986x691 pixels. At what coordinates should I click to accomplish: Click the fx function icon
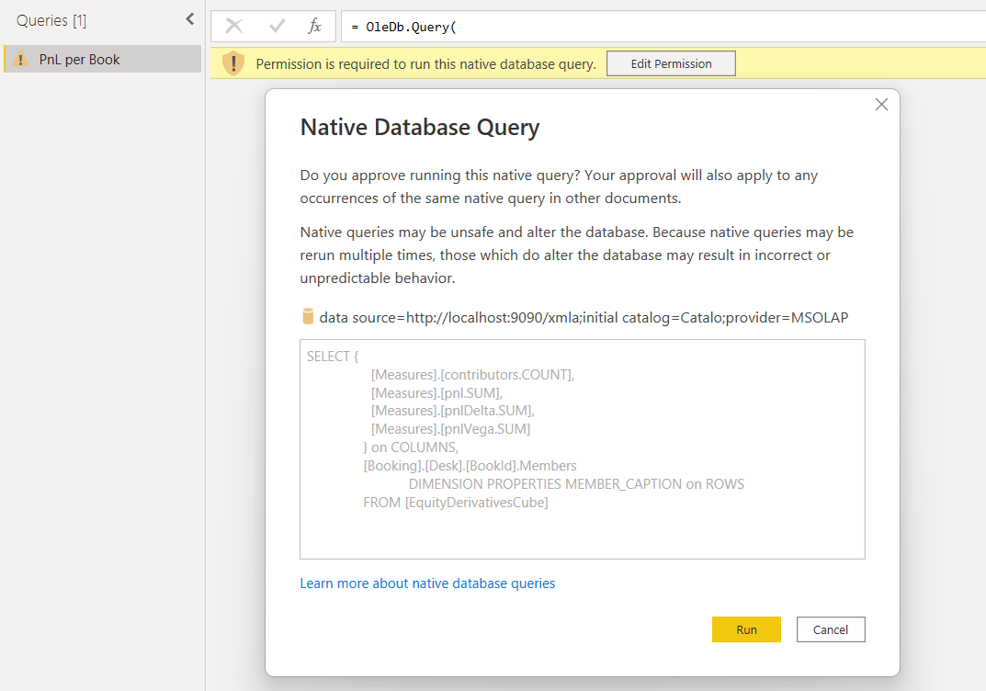314,26
